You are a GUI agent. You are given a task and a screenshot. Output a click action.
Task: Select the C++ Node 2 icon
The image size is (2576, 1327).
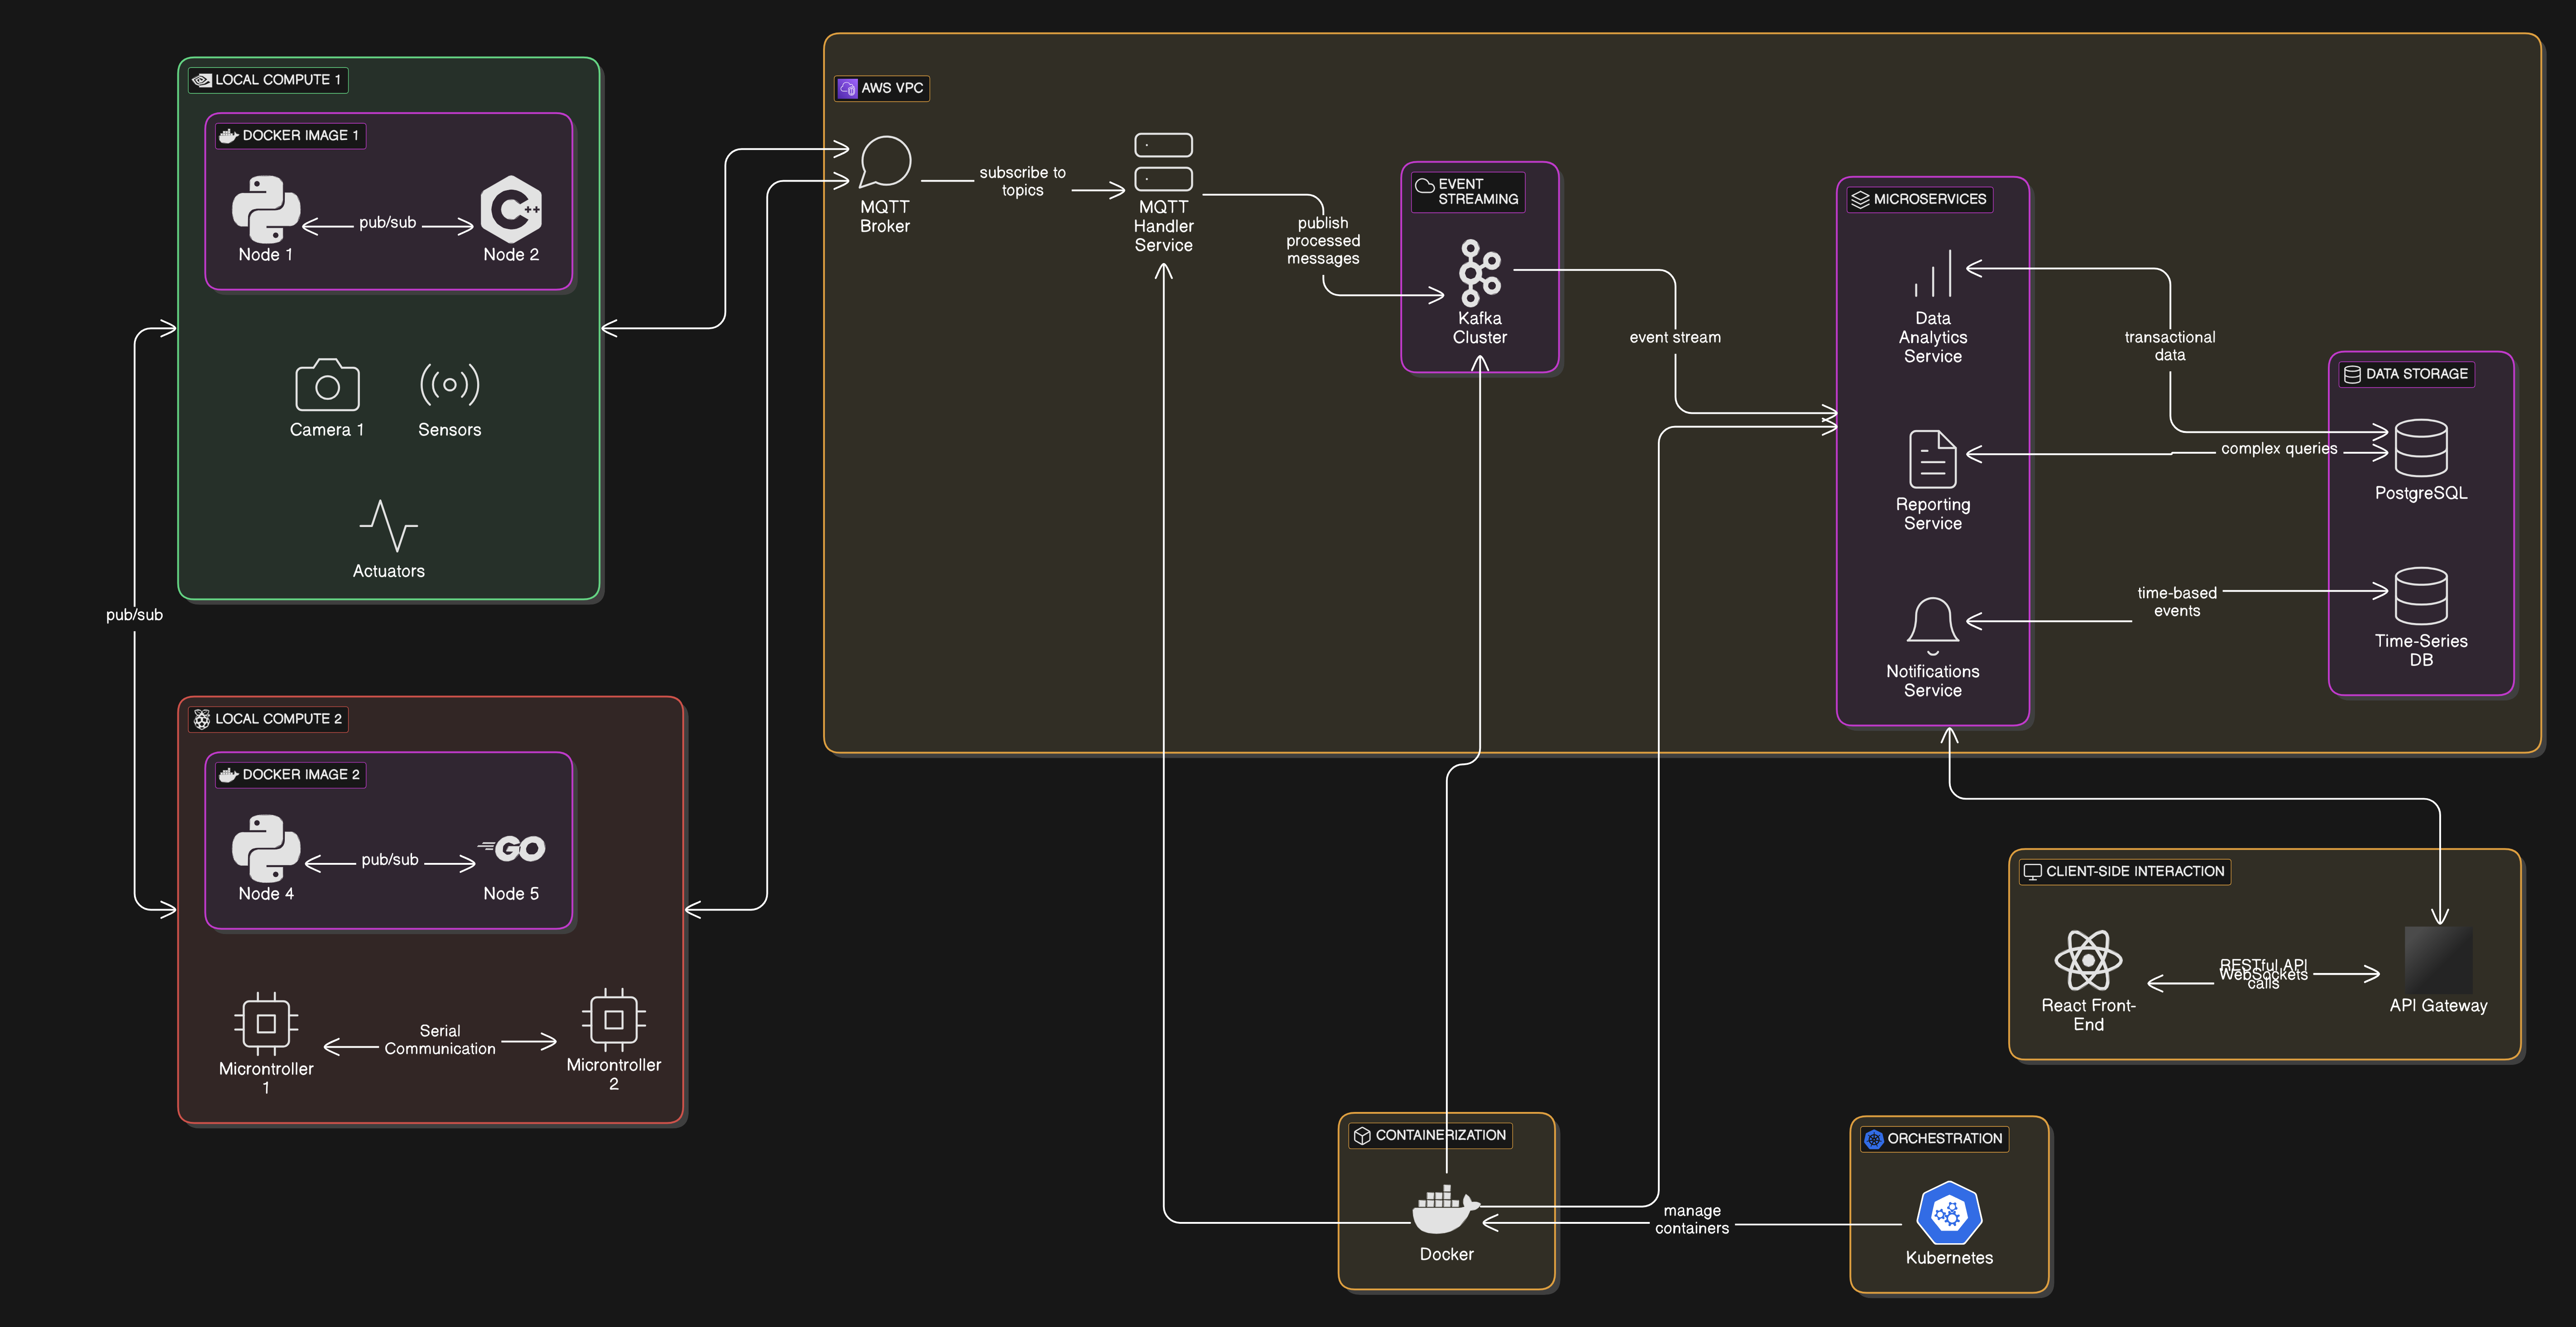coord(511,209)
